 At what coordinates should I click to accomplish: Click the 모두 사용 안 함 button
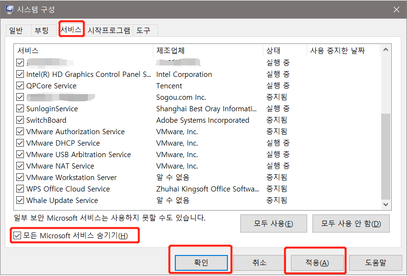(351, 223)
